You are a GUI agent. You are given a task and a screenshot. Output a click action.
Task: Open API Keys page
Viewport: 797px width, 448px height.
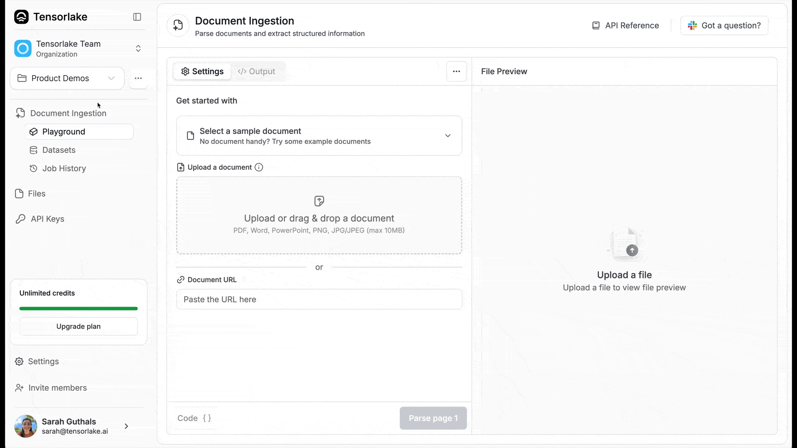47,219
